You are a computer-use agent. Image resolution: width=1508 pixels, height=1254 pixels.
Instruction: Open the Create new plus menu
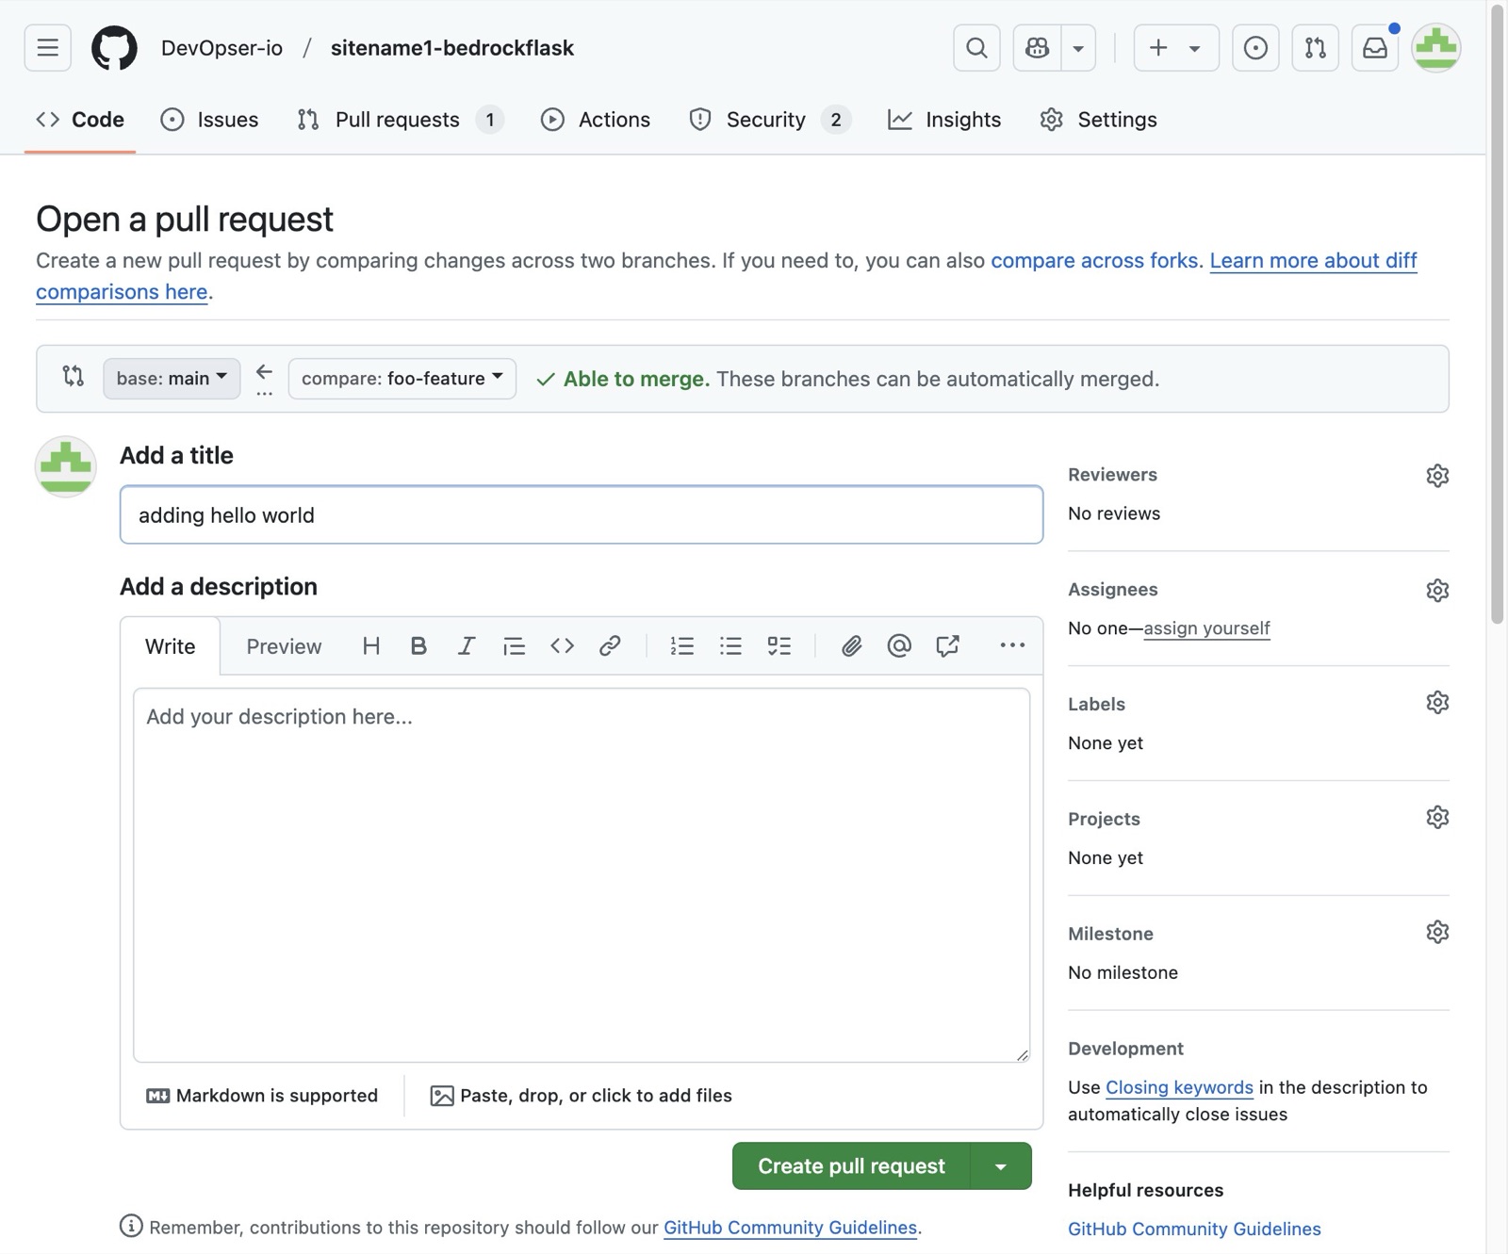coord(1175,48)
